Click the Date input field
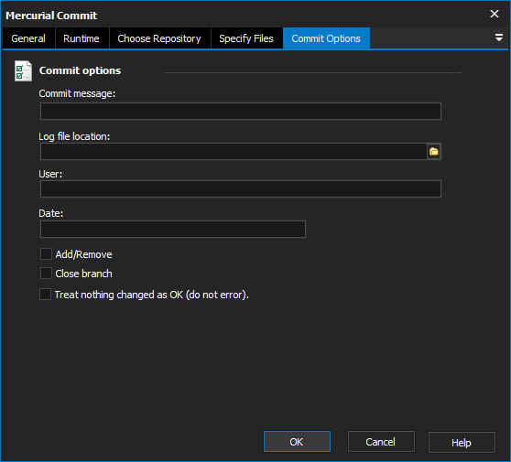This screenshot has height=462, width=511. [x=173, y=230]
